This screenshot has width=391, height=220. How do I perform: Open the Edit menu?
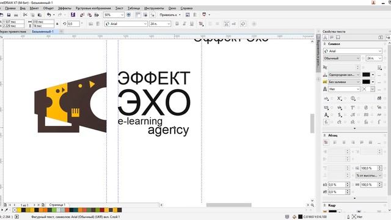(10, 8)
